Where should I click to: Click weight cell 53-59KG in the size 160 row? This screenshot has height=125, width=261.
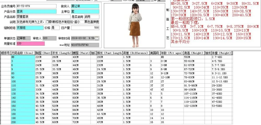(x=222, y=106)
